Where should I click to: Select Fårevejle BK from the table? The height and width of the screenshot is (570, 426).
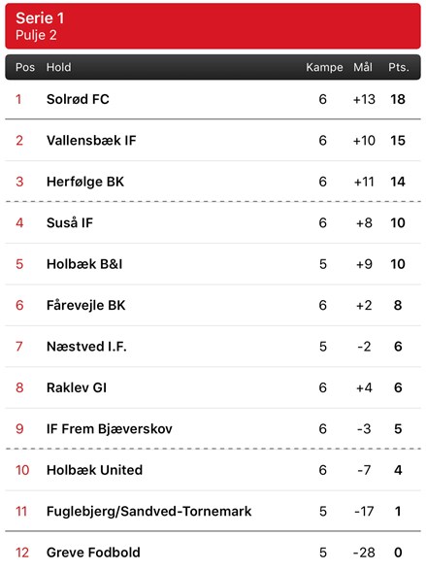(213, 305)
